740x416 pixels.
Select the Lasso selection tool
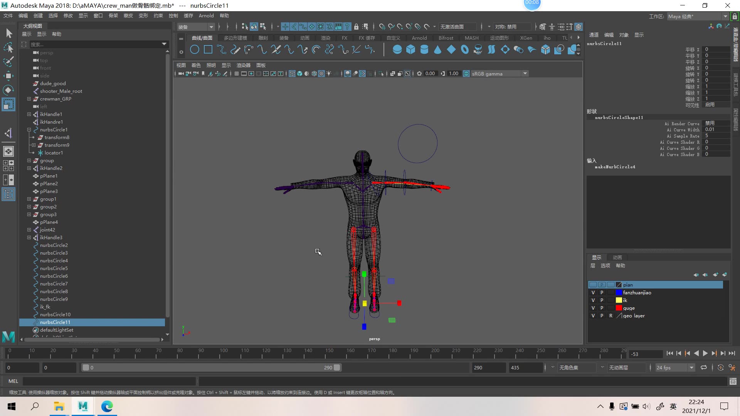(8, 48)
